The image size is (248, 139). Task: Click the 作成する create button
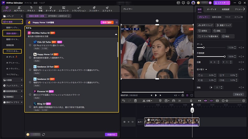click(111, 134)
